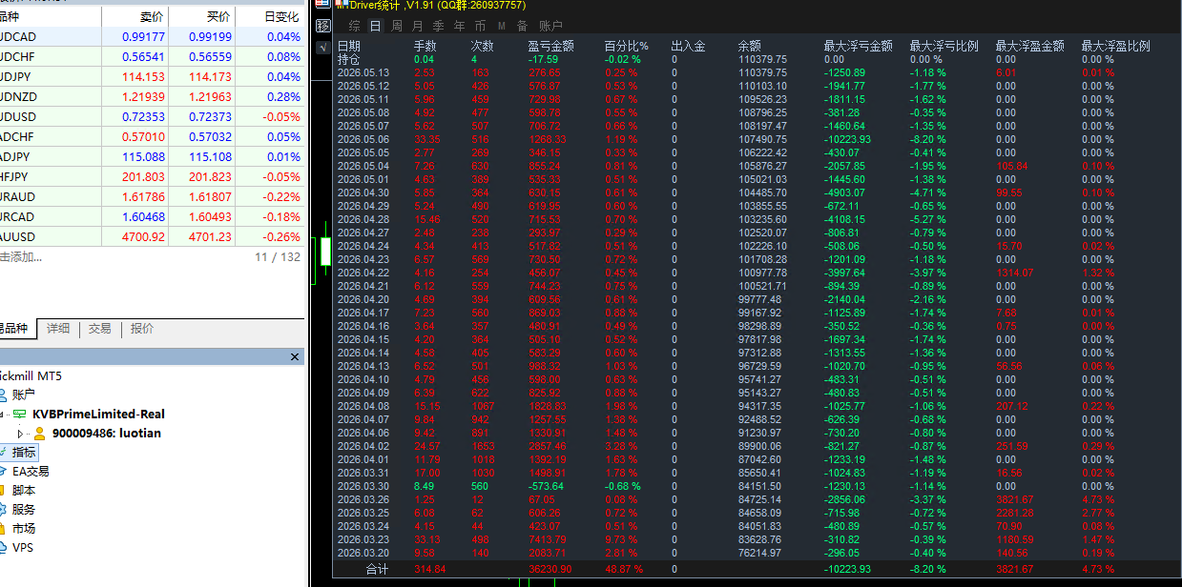
Task: Select the 指标 indicators node
Action: point(24,453)
